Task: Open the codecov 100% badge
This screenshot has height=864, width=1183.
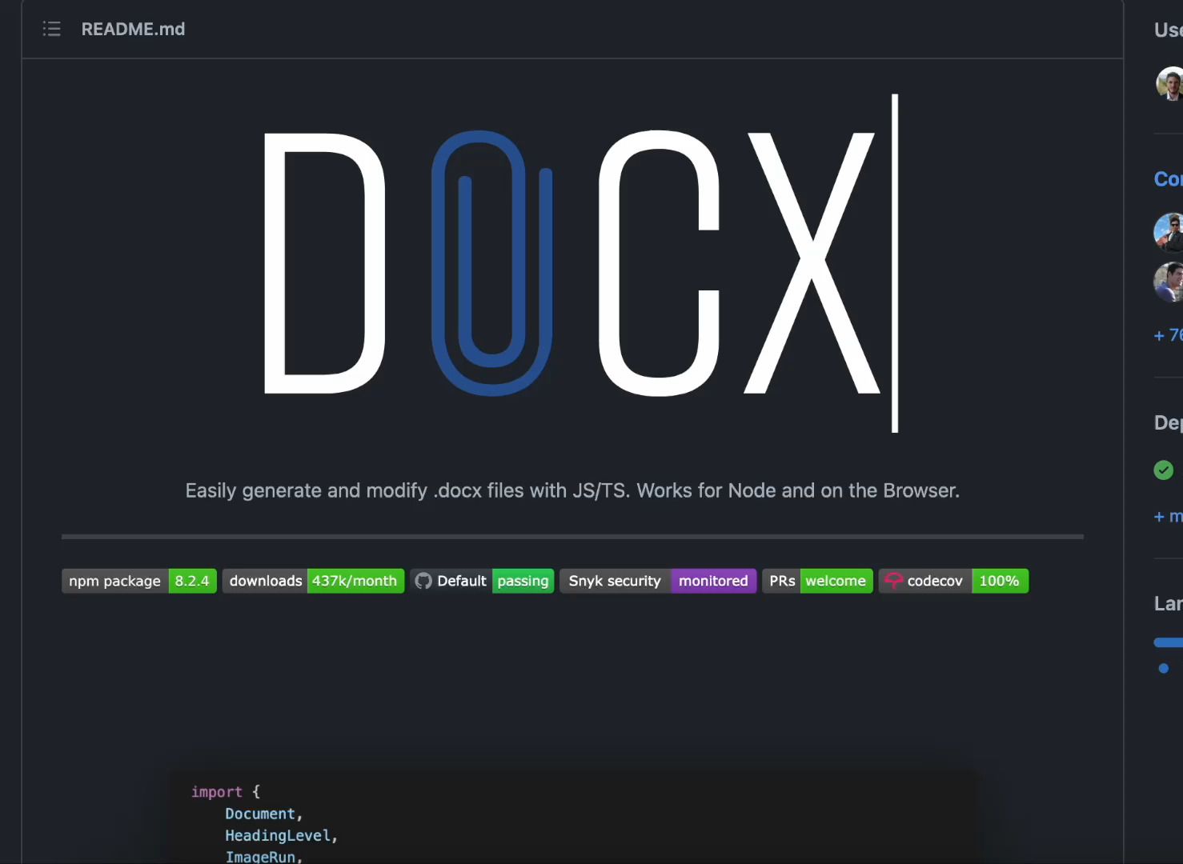Action: (953, 581)
